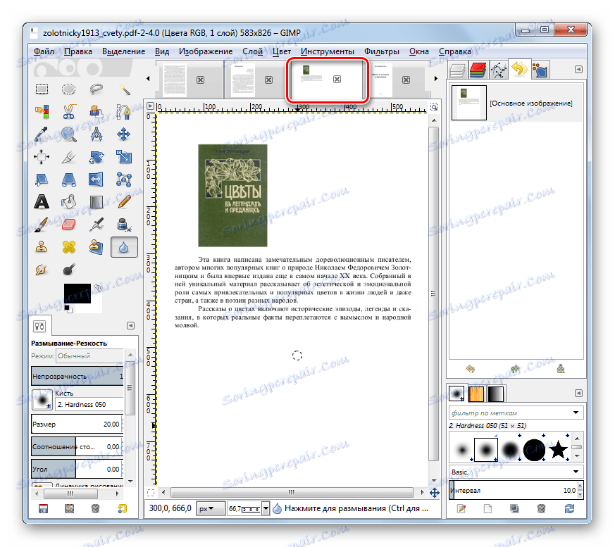Screen dimensions: 615x547
Task: Select the Heal tool
Action: click(x=68, y=247)
